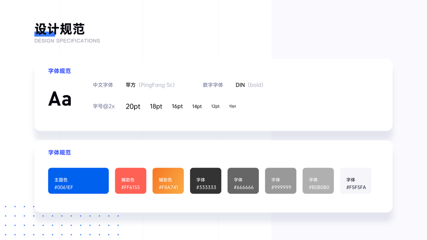
Task: Select the '(PingFang Sc)' text
Action: [x=156, y=85]
